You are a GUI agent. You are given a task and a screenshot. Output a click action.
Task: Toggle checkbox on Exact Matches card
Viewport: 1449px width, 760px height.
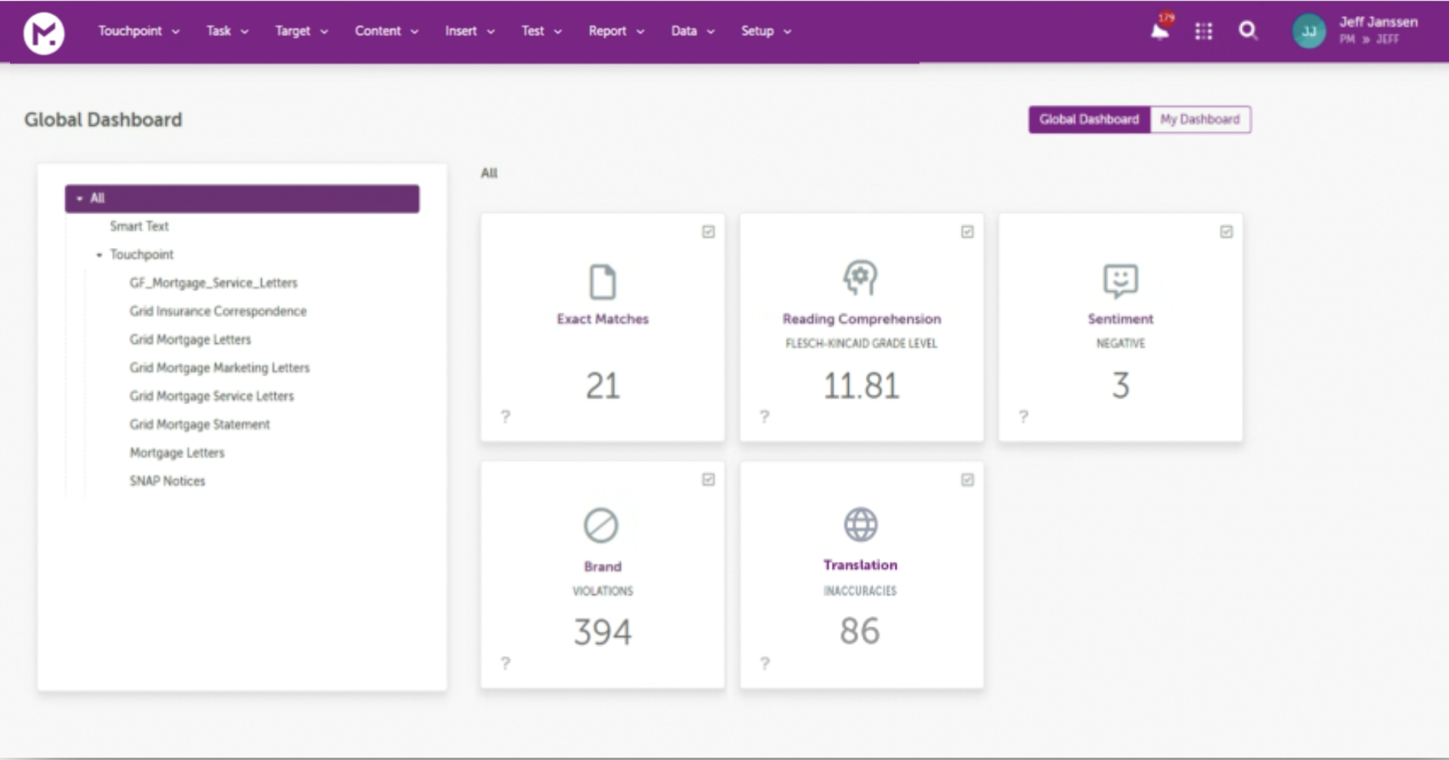point(708,232)
